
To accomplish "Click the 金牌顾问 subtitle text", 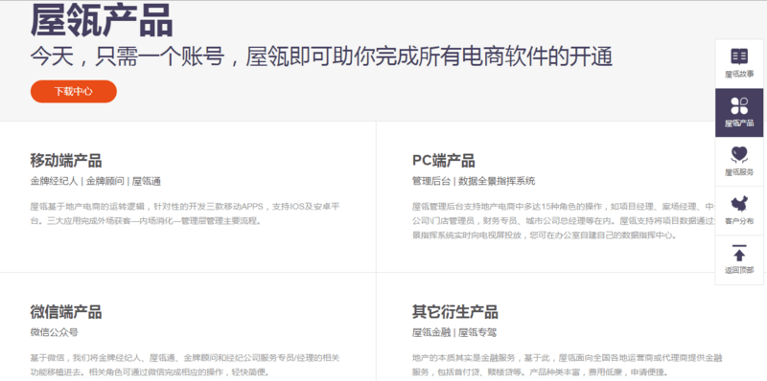I will (x=105, y=182).
